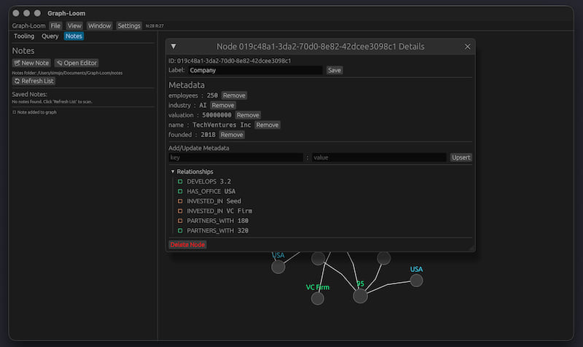Edit the Label field containing Company
Screen dimensions: 583x347
(254, 70)
